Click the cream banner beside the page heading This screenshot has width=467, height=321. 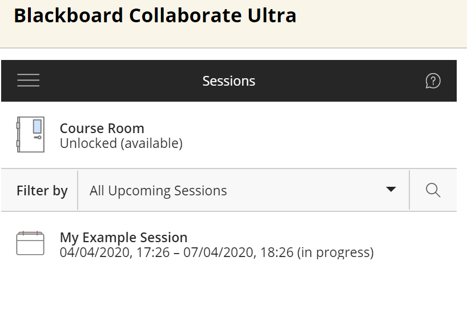[383, 23]
